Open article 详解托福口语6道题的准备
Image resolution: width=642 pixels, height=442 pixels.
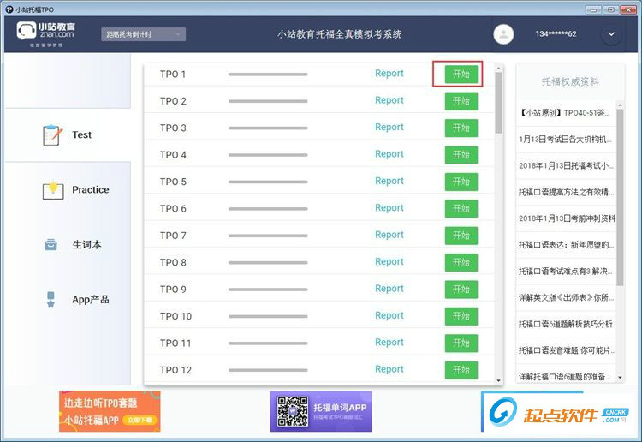(566, 377)
